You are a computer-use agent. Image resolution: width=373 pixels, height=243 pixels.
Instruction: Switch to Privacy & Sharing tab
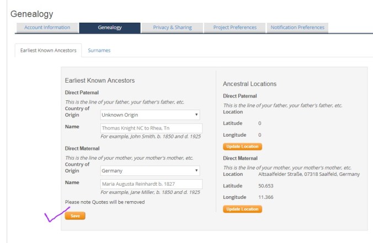click(x=172, y=28)
